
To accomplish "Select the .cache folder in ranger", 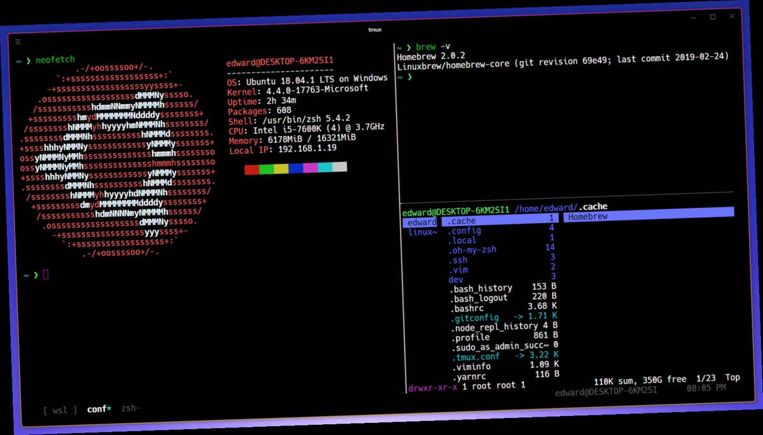I will pyautogui.click(x=500, y=219).
